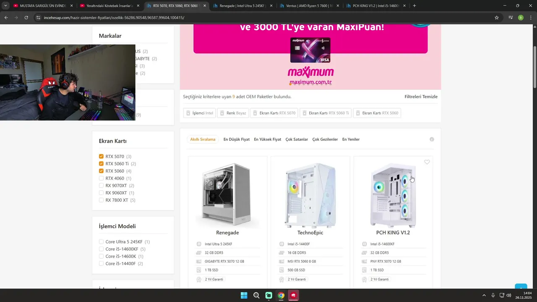Switch to Yeraltındaki Köstebek İnsanlar tab
The image size is (537, 302).
click(x=109, y=6)
